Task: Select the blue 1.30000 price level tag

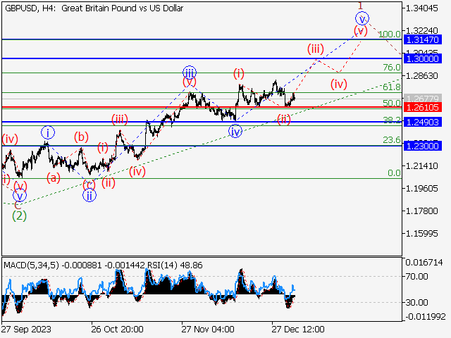Action: [x=423, y=58]
